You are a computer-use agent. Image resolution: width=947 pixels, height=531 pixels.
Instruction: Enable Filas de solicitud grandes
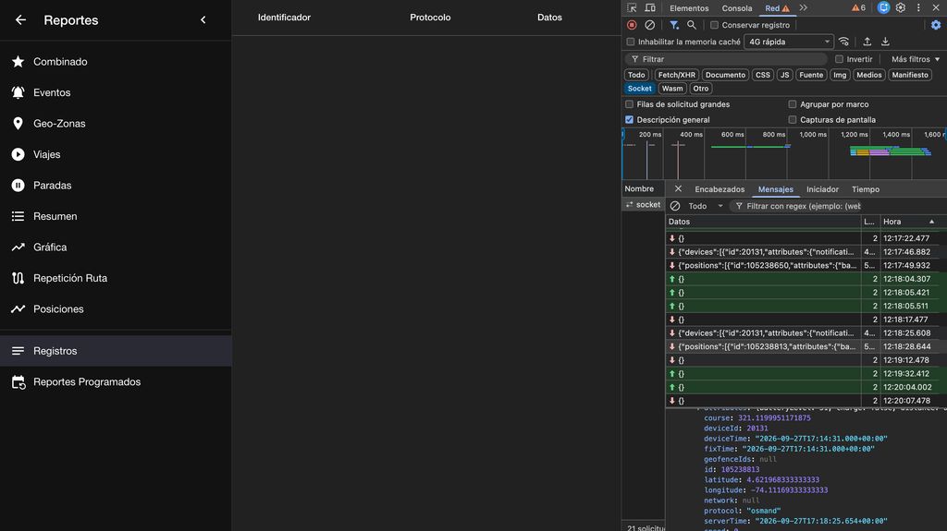(629, 104)
